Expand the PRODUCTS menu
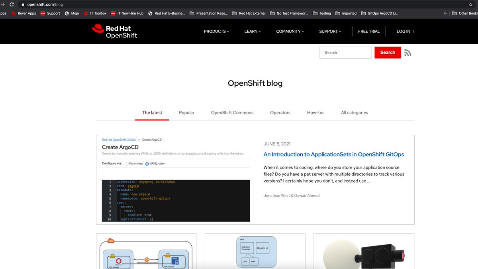This screenshot has height=269, width=478. click(x=216, y=31)
